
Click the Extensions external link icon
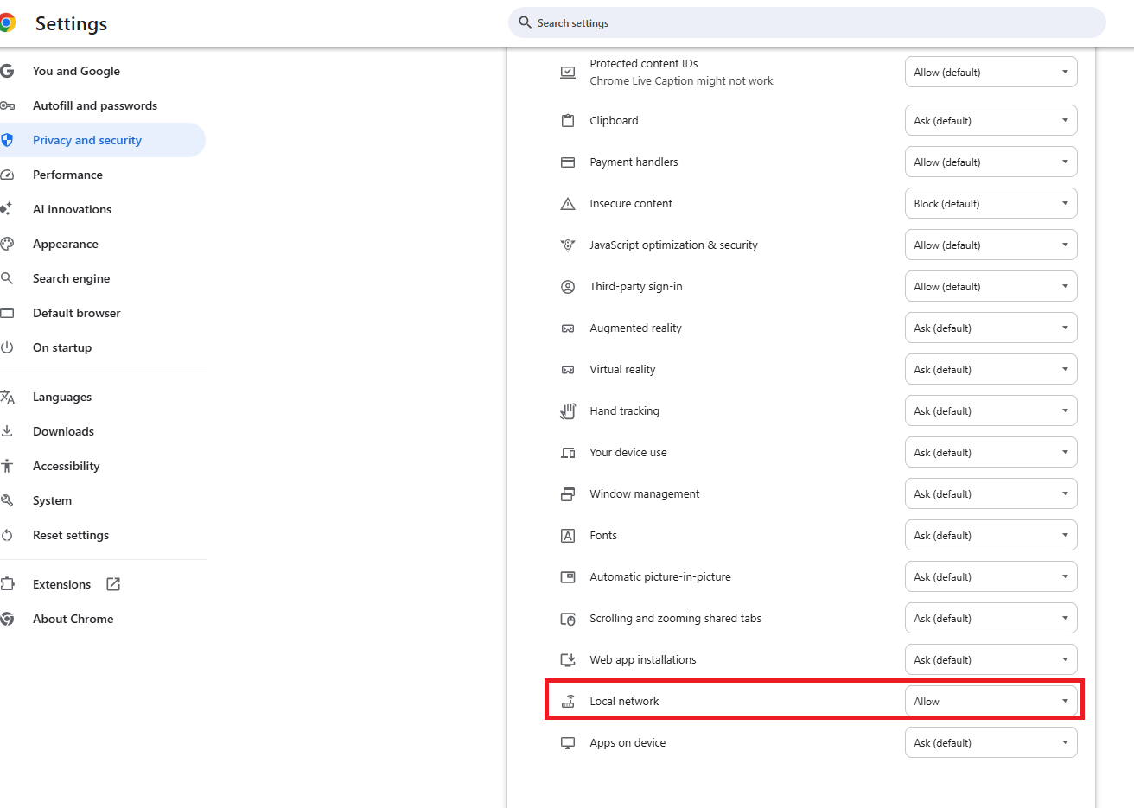click(113, 584)
